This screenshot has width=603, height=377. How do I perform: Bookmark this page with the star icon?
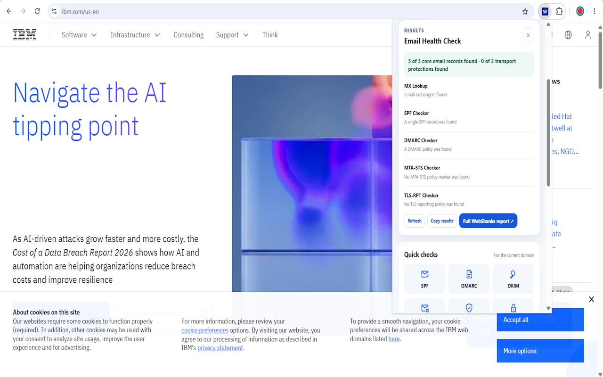[x=525, y=11]
